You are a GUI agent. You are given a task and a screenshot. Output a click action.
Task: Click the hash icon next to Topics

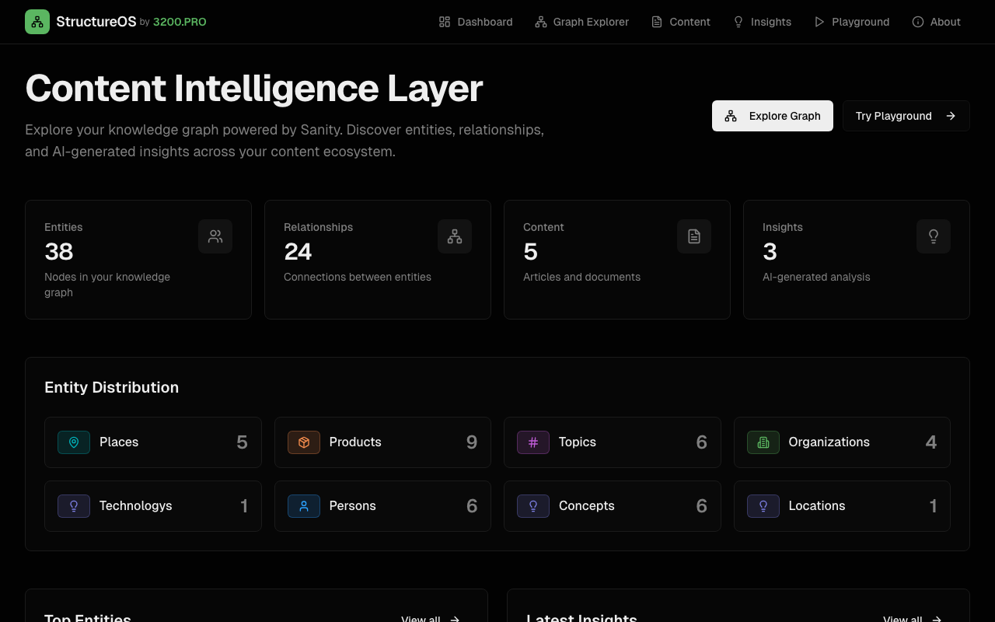533,442
